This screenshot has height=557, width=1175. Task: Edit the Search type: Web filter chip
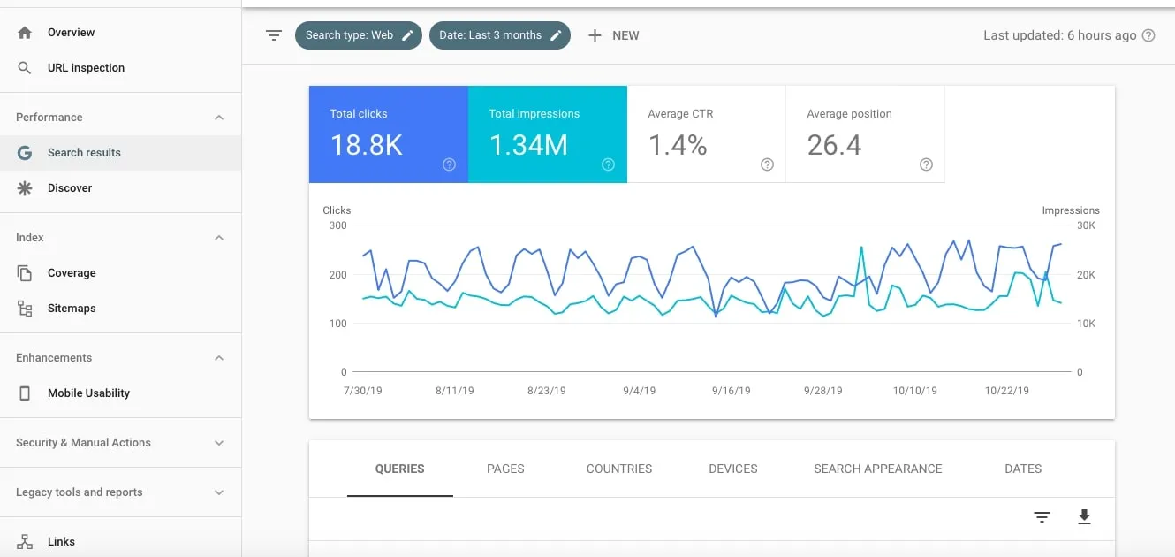(x=359, y=35)
